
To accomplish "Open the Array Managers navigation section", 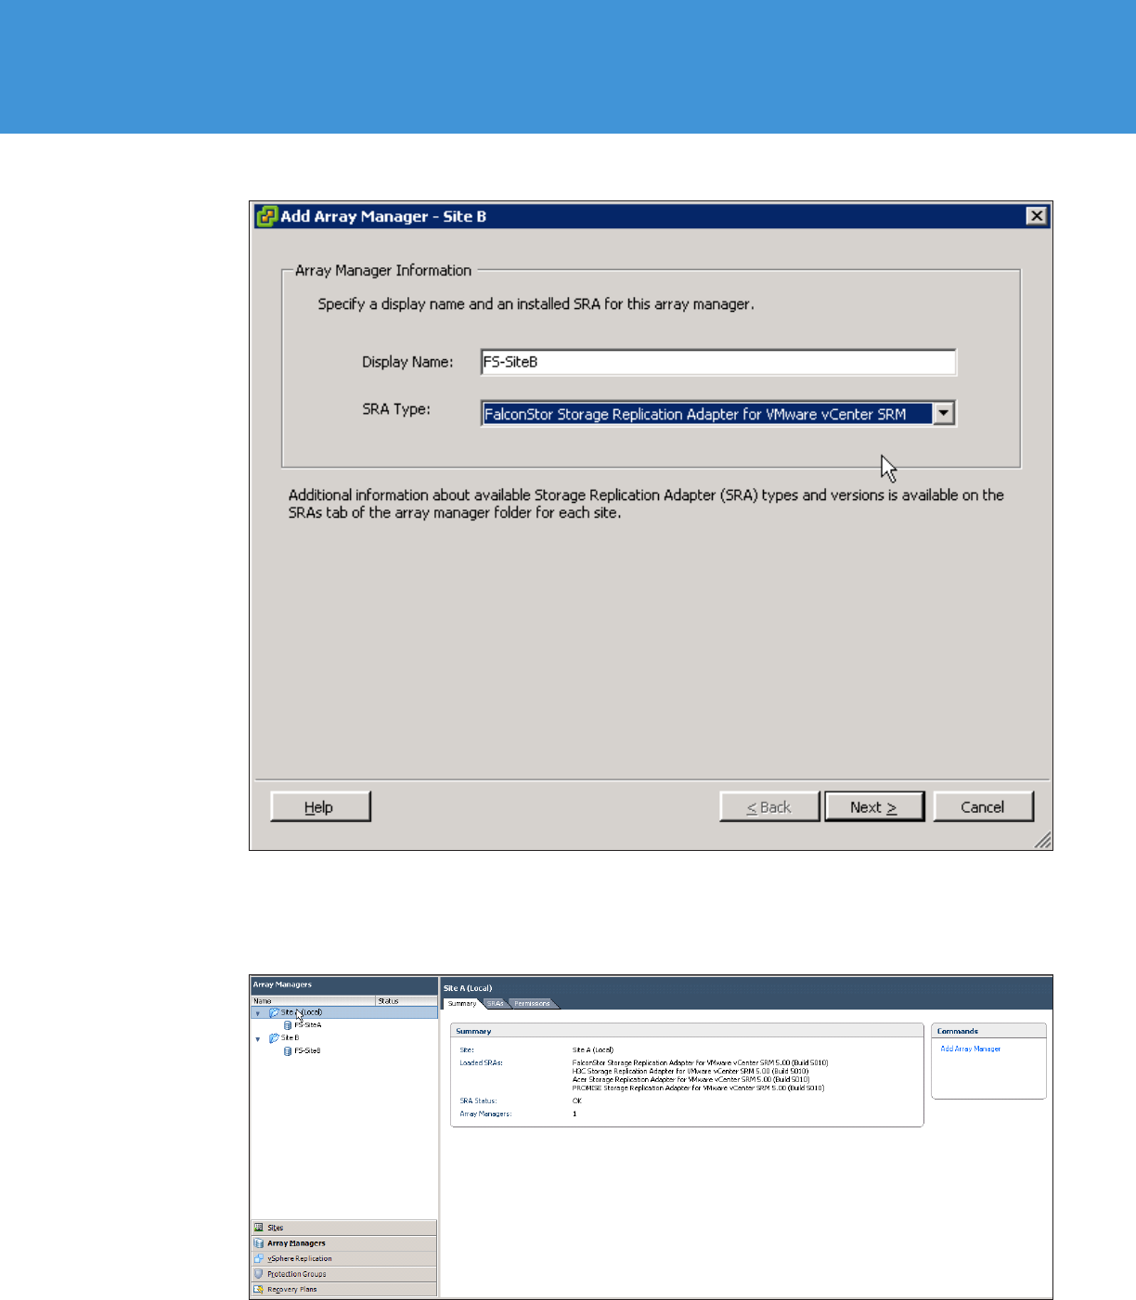I will point(343,1243).
